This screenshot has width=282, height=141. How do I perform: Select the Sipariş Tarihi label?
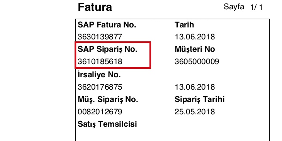pyautogui.click(x=200, y=99)
